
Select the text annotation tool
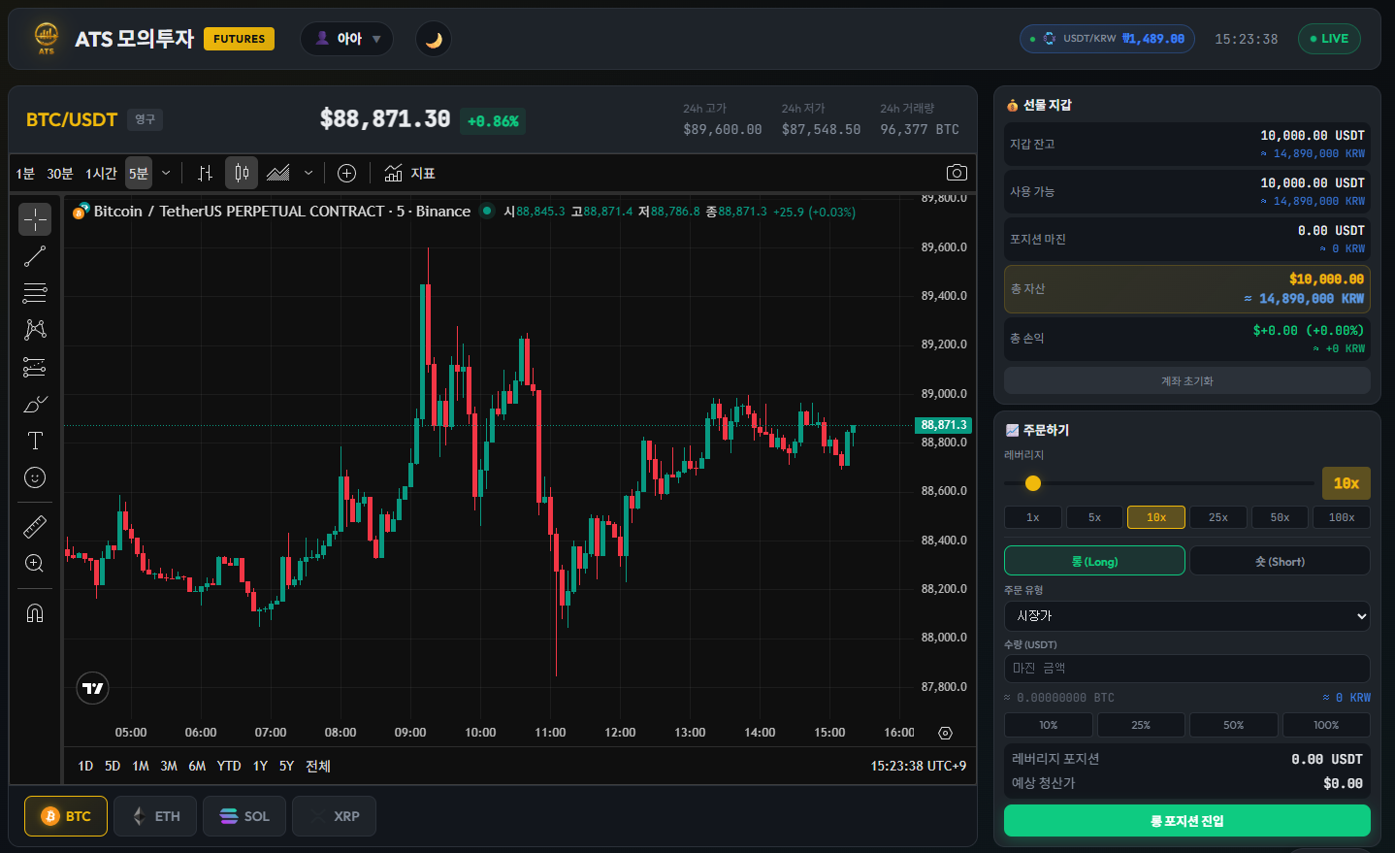click(35, 441)
